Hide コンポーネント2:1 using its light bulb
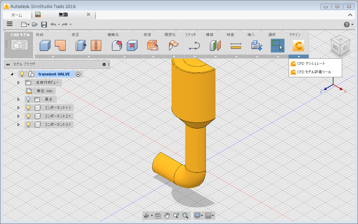The image size is (358, 224). point(28,116)
